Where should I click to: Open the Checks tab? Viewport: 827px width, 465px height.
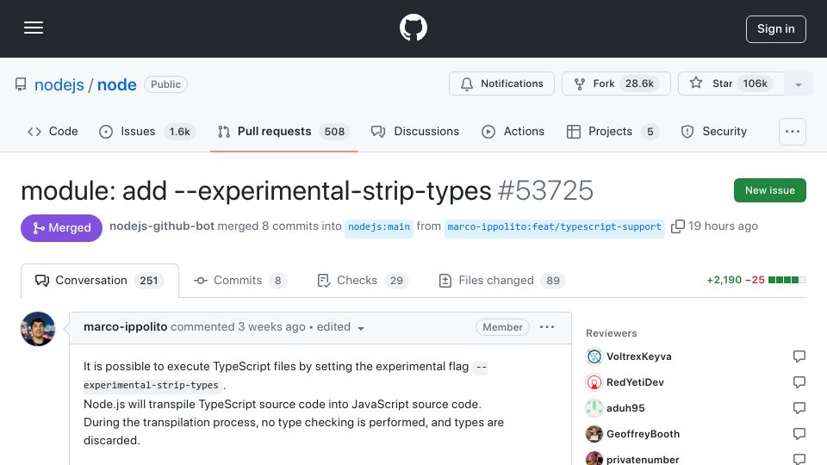click(x=363, y=281)
